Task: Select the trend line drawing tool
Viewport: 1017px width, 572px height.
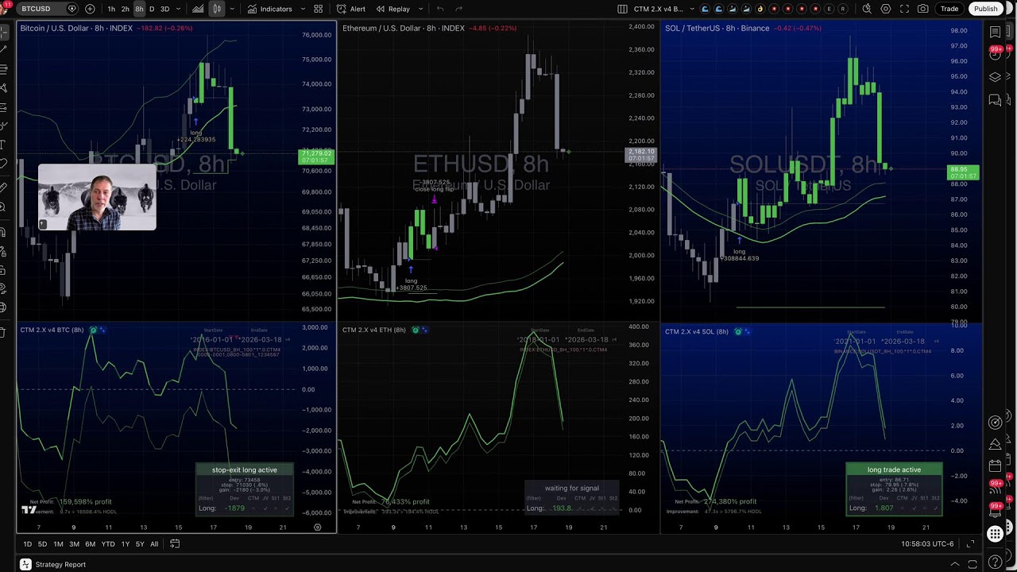Action: point(4,51)
